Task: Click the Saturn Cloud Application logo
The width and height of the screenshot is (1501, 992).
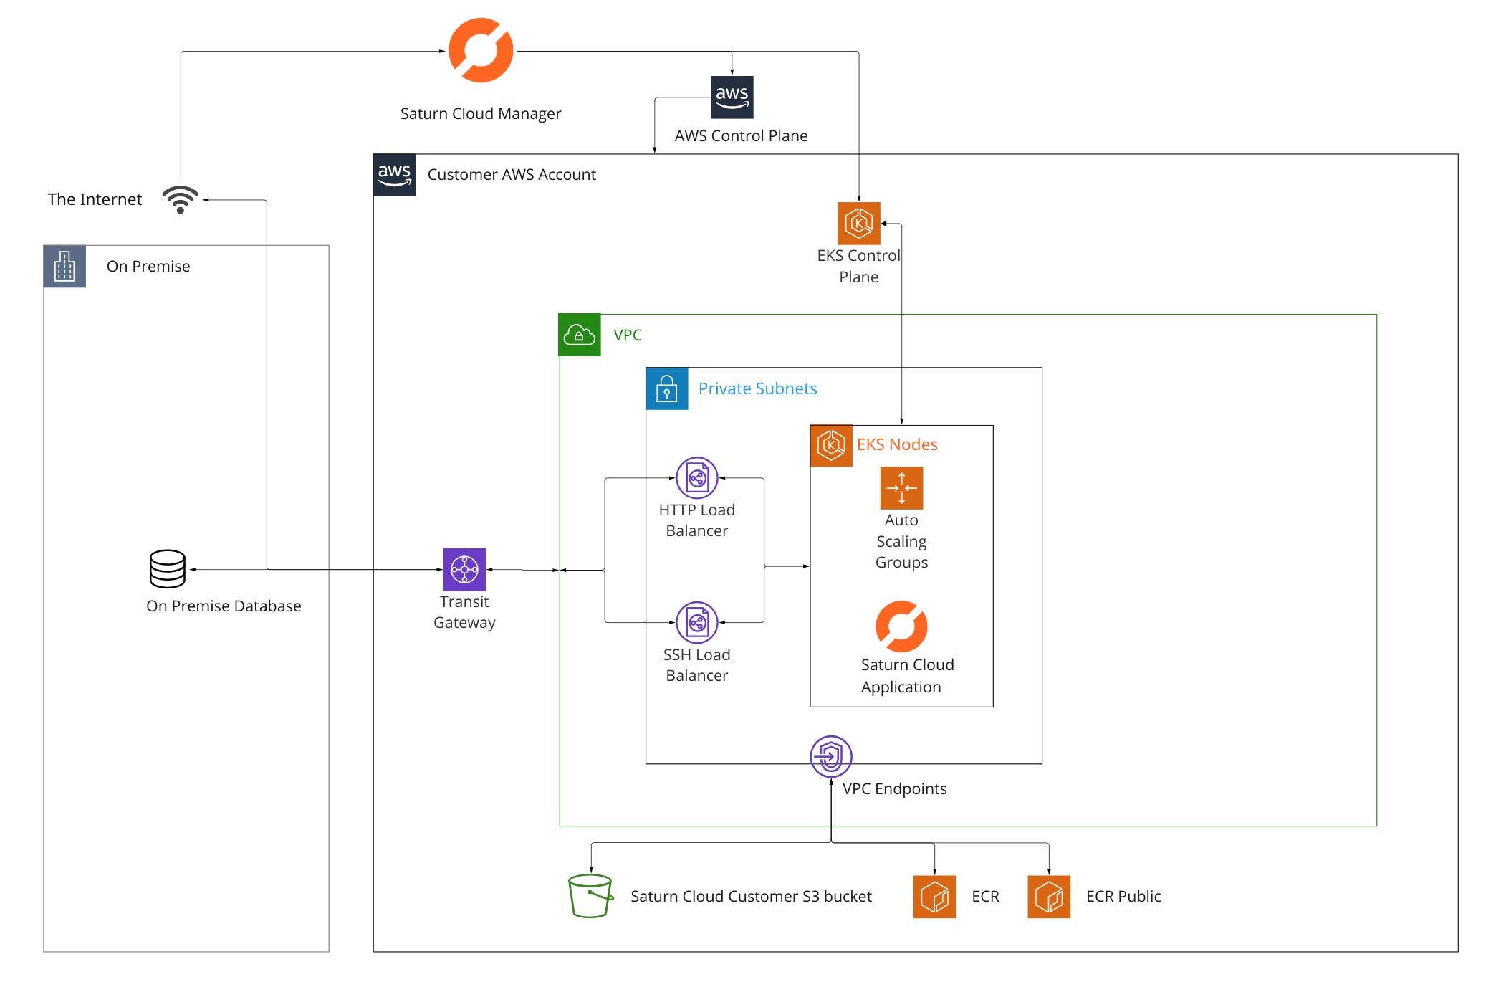Action: click(x=901, y=626)
